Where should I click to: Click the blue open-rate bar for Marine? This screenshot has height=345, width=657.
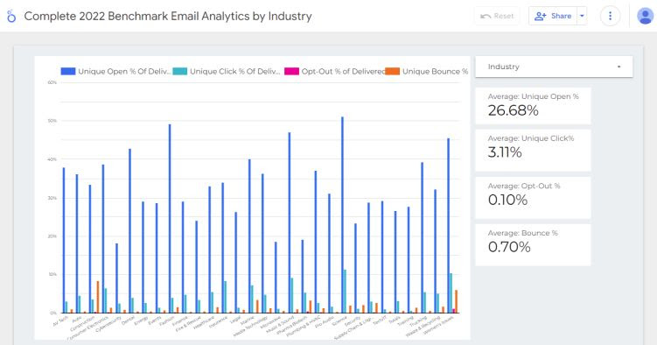click(249, 236)
